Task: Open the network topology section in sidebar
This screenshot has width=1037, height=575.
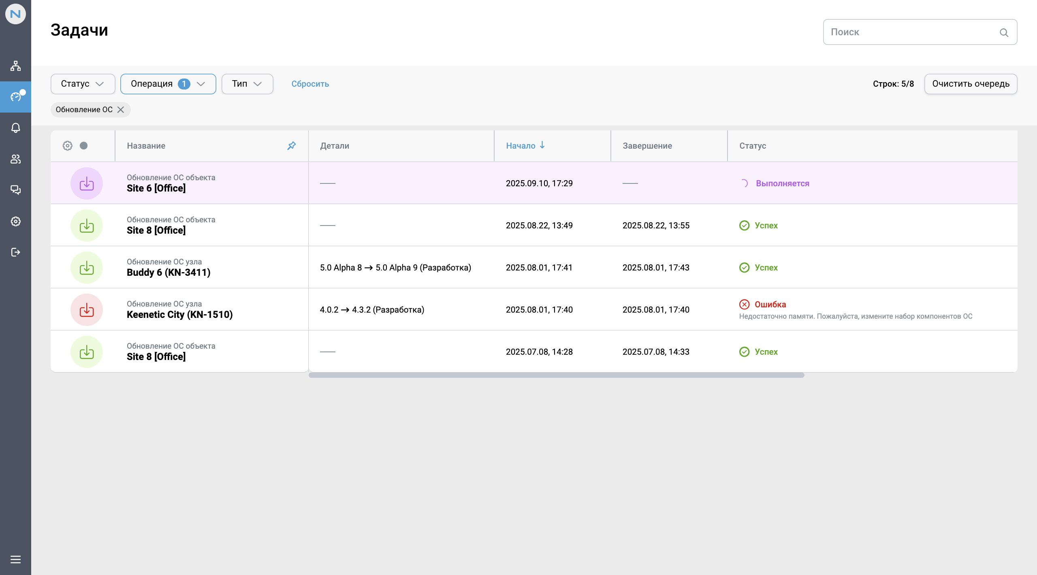Action: tap(15, 66)
